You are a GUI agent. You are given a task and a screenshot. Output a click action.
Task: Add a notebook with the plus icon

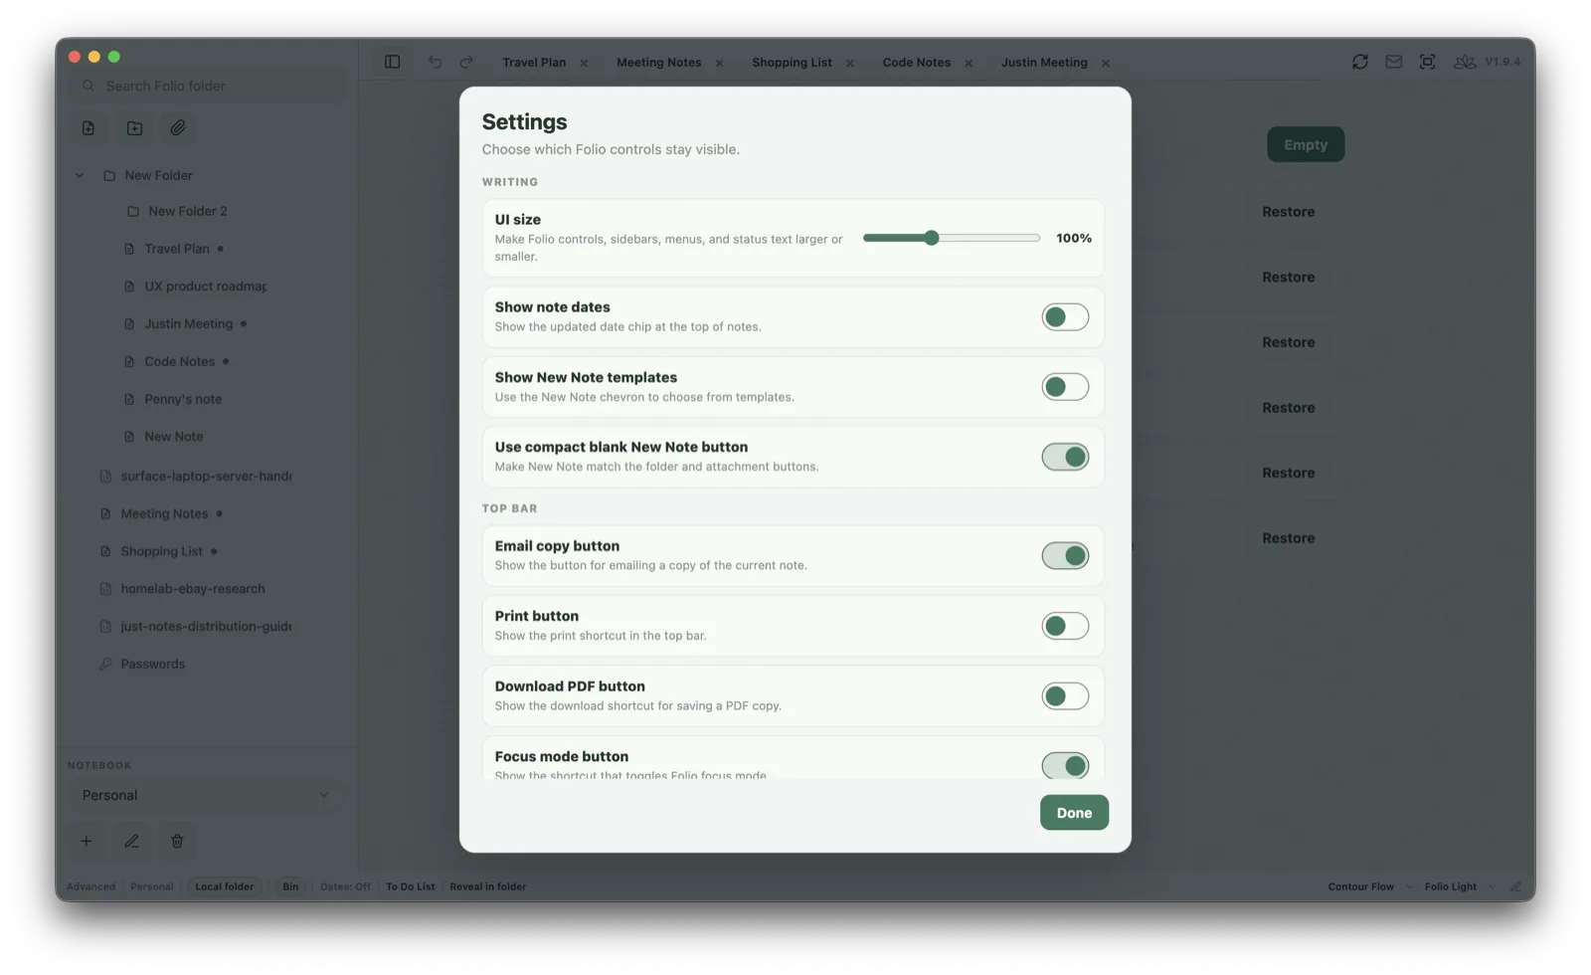87,842
